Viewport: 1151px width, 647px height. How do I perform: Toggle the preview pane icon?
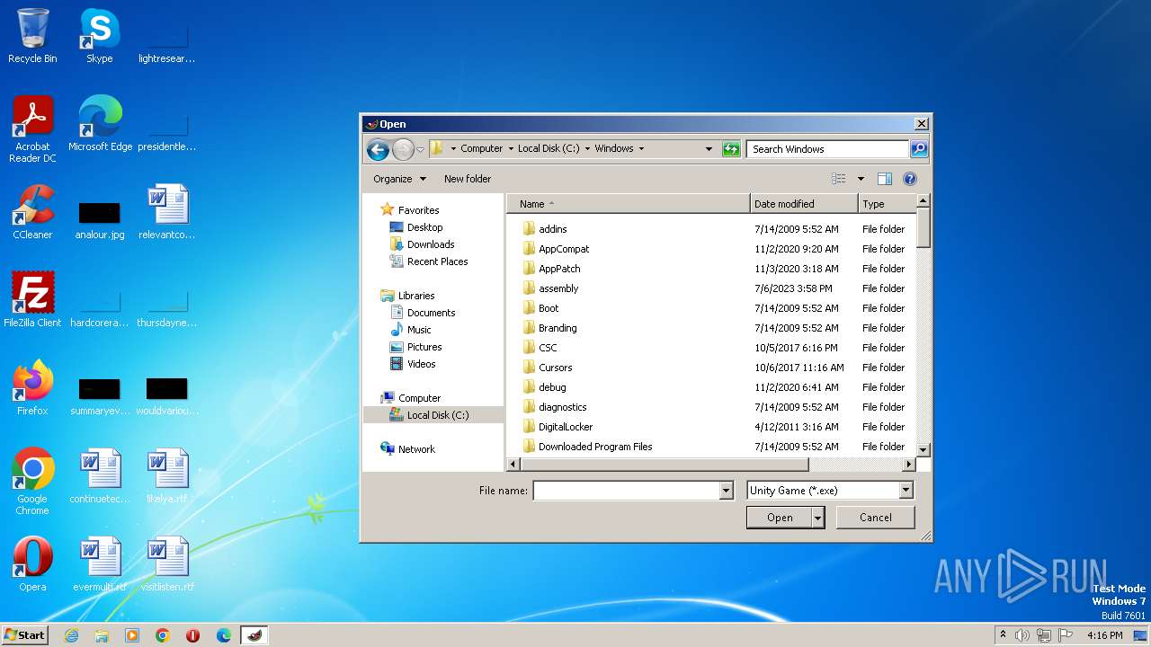coord(884,179)
